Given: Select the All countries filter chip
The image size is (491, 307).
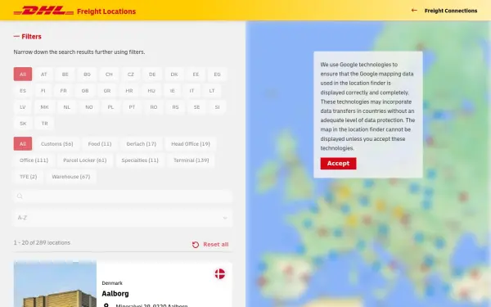Looking at the screenshot, I should [x=23, y=74].
